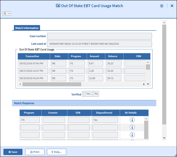The width and height of the screenshot is (177, 157).
Task: Click the amount 12.69 cell
Action: [x=96, y=78]
